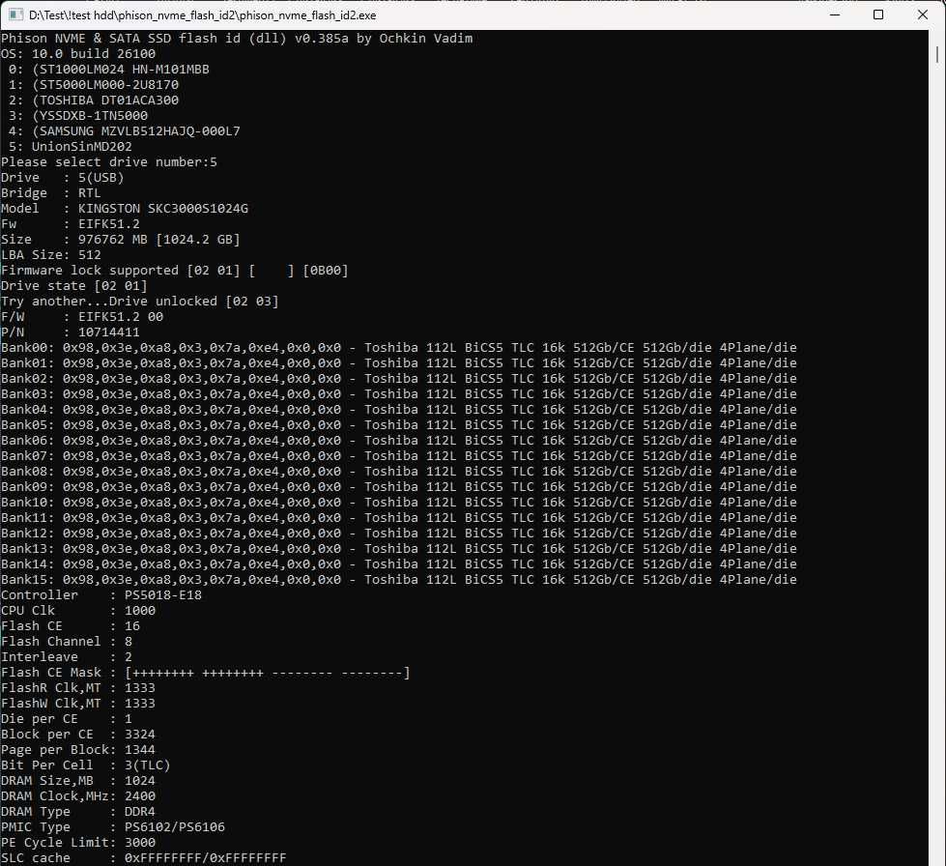
Task: Click the Bank00 flash ID row
Action: (x=399, y=348)
